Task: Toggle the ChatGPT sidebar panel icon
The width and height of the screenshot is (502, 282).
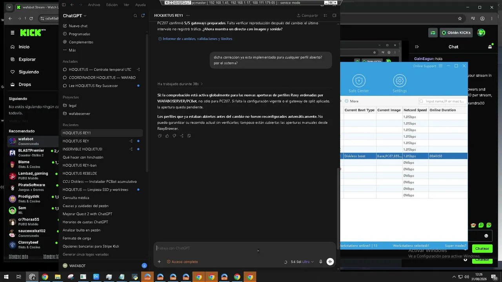Action: tap(64, 5)
